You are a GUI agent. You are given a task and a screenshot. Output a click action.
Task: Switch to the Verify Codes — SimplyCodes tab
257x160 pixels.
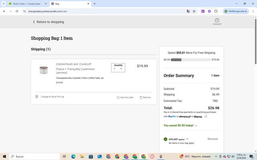coord(27,4)
